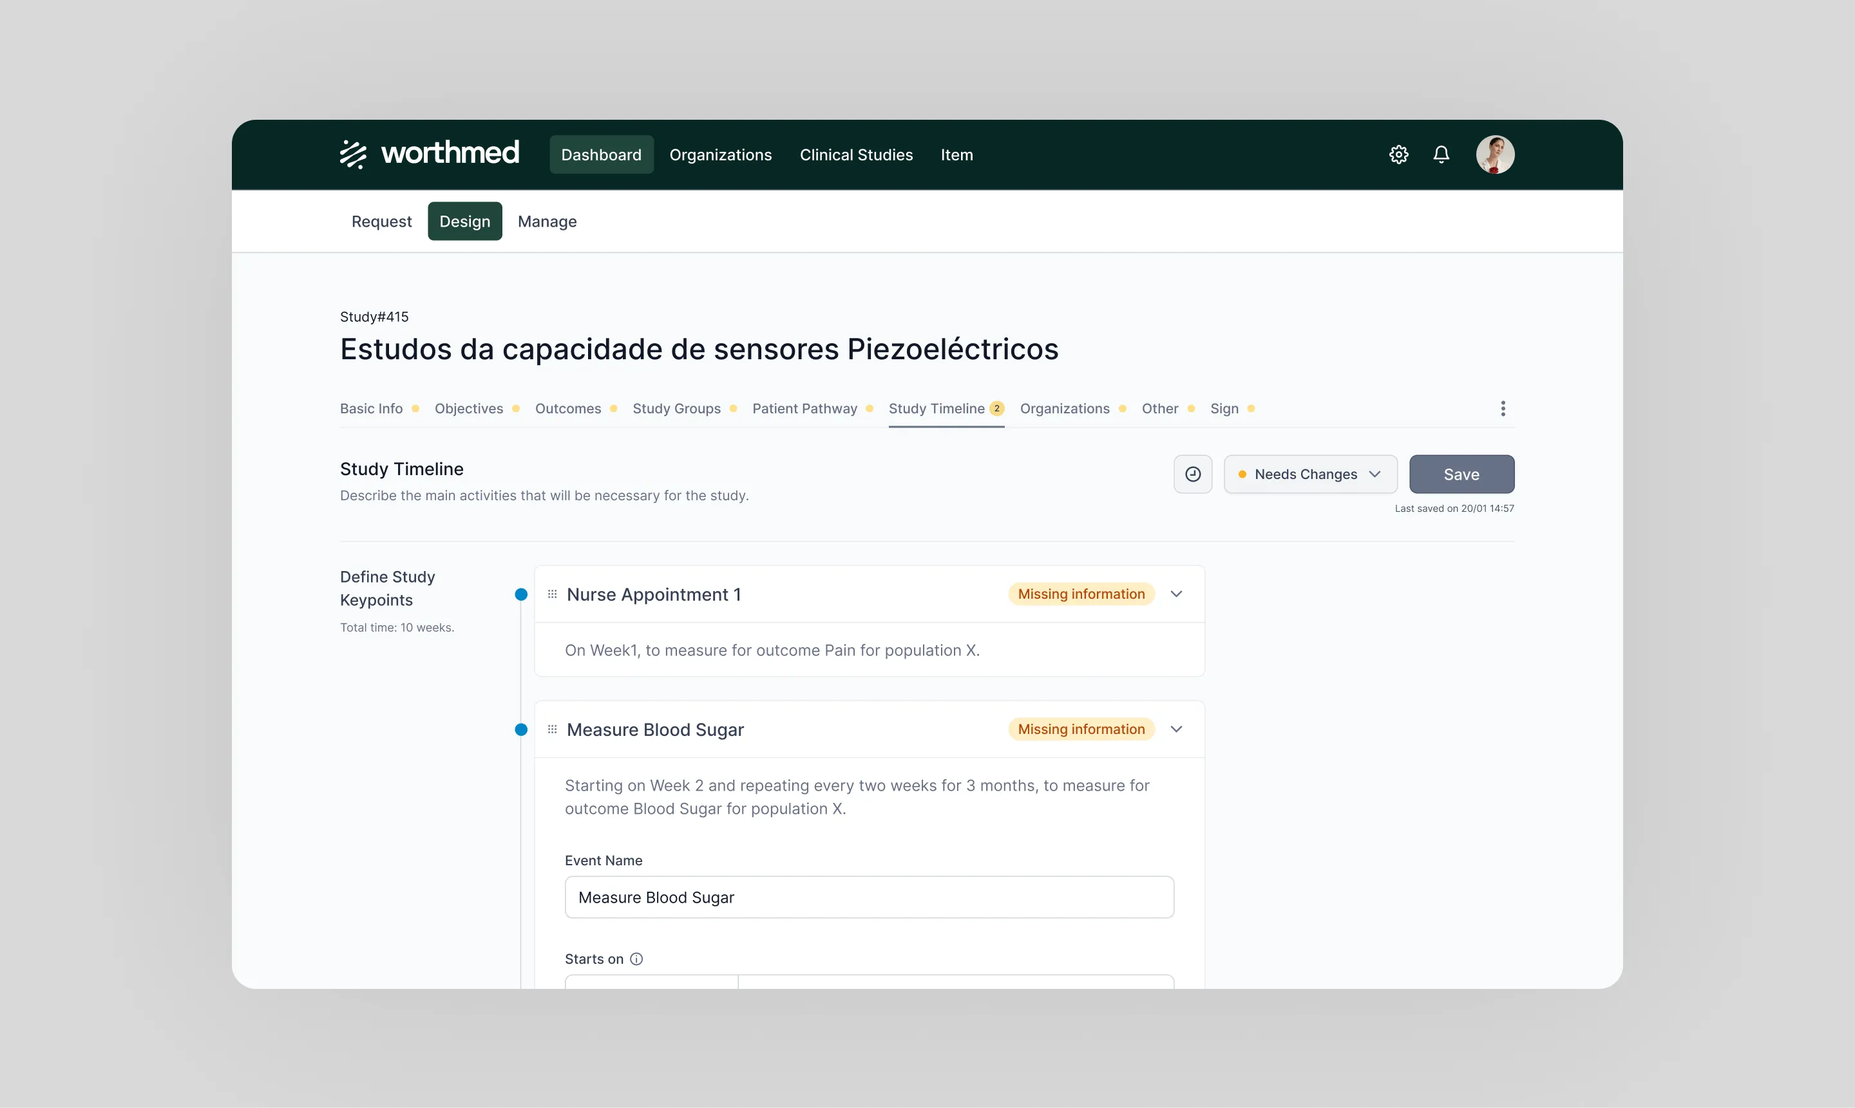
Task: Open the three-dot more options menu
Action: [x=1503, y=408]
